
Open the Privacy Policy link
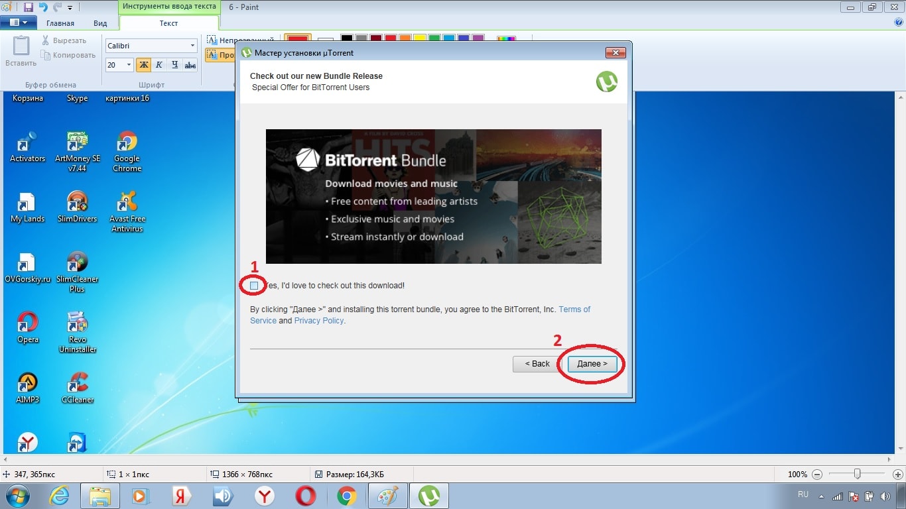[x=319, y=321]
